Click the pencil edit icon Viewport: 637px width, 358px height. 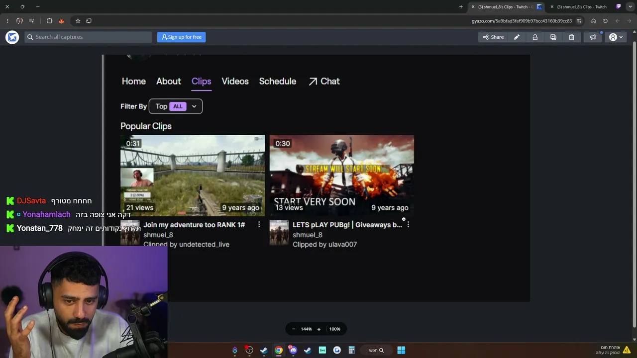tap(517, 37)
